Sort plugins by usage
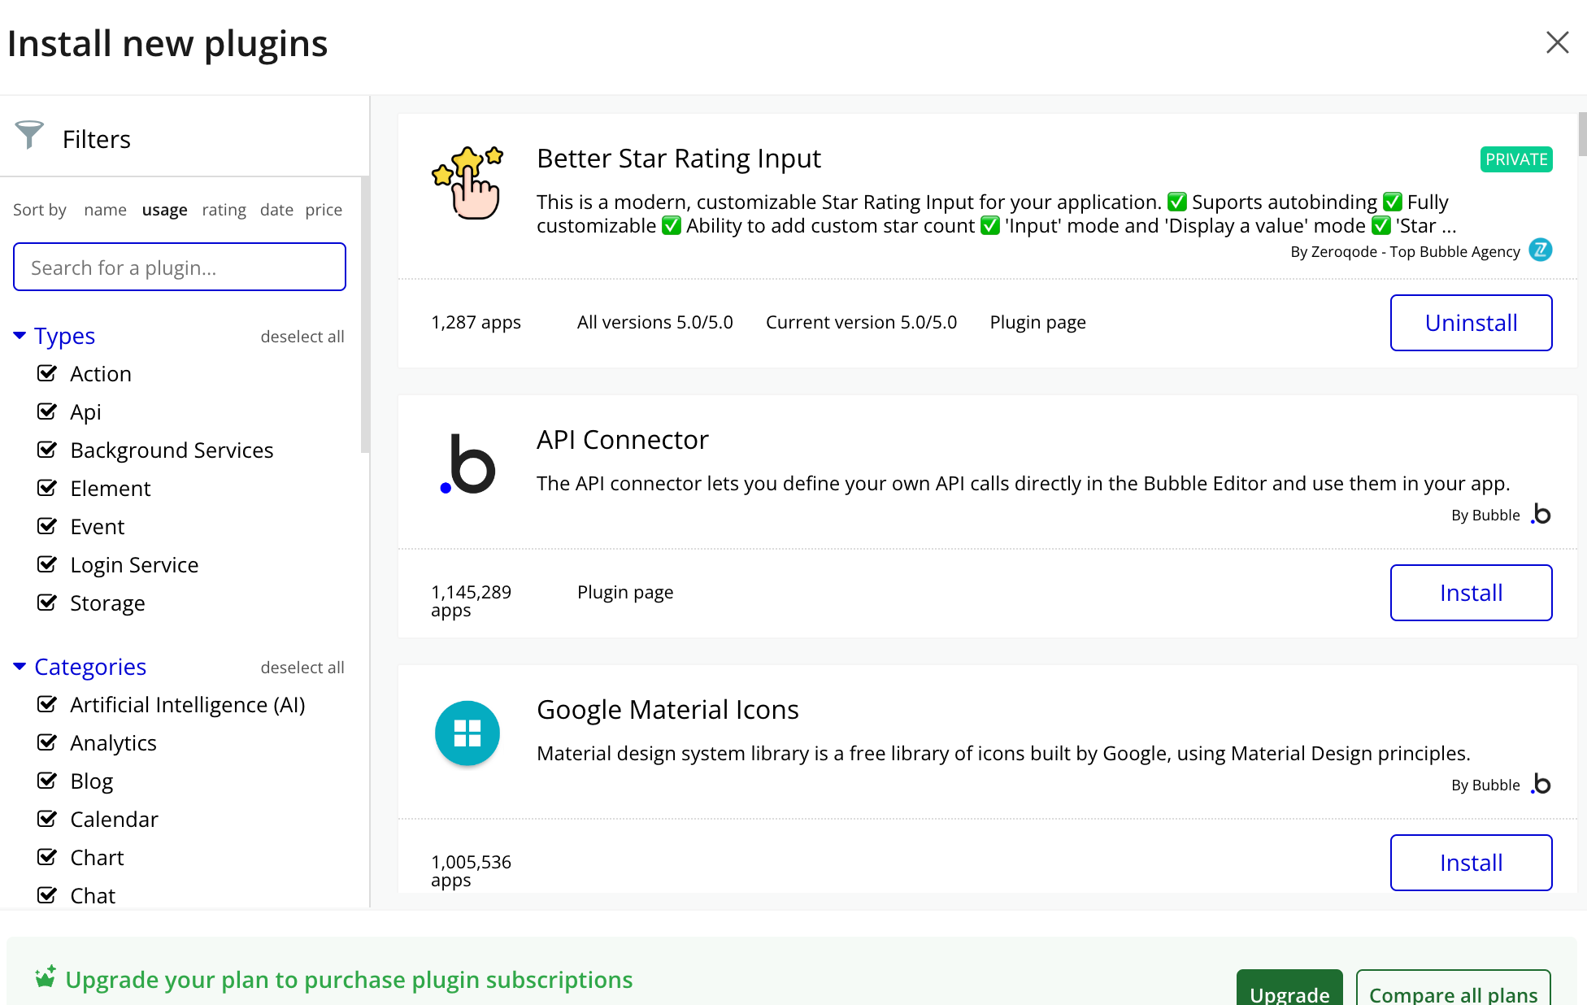 [164, 210]
